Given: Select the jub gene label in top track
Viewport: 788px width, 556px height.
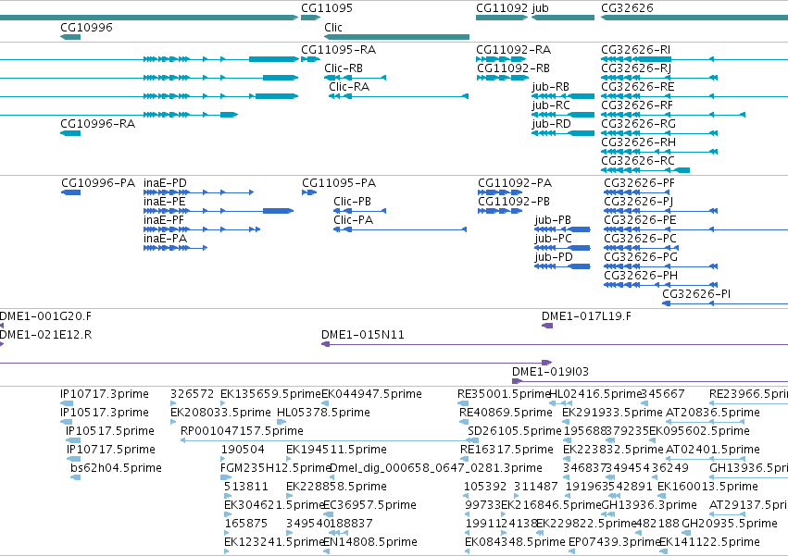Looking at the screenshot, I should pyautogui.click(x=540, y=8).
